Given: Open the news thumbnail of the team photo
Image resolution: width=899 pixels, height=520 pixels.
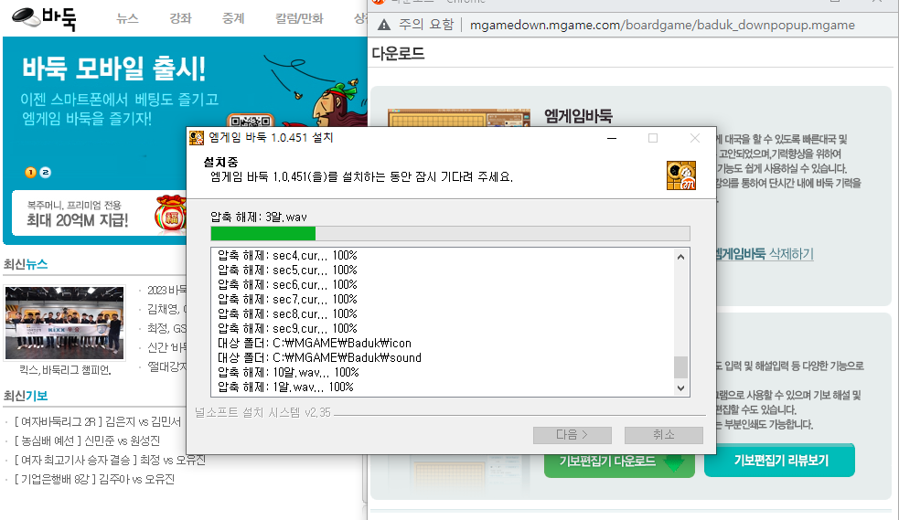Looking at the screenshot, I should click(x=64, y=323).
